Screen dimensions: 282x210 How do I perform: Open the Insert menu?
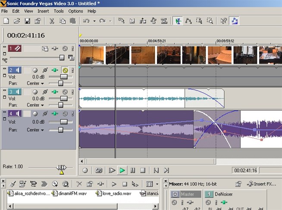[x=43, y=11]
